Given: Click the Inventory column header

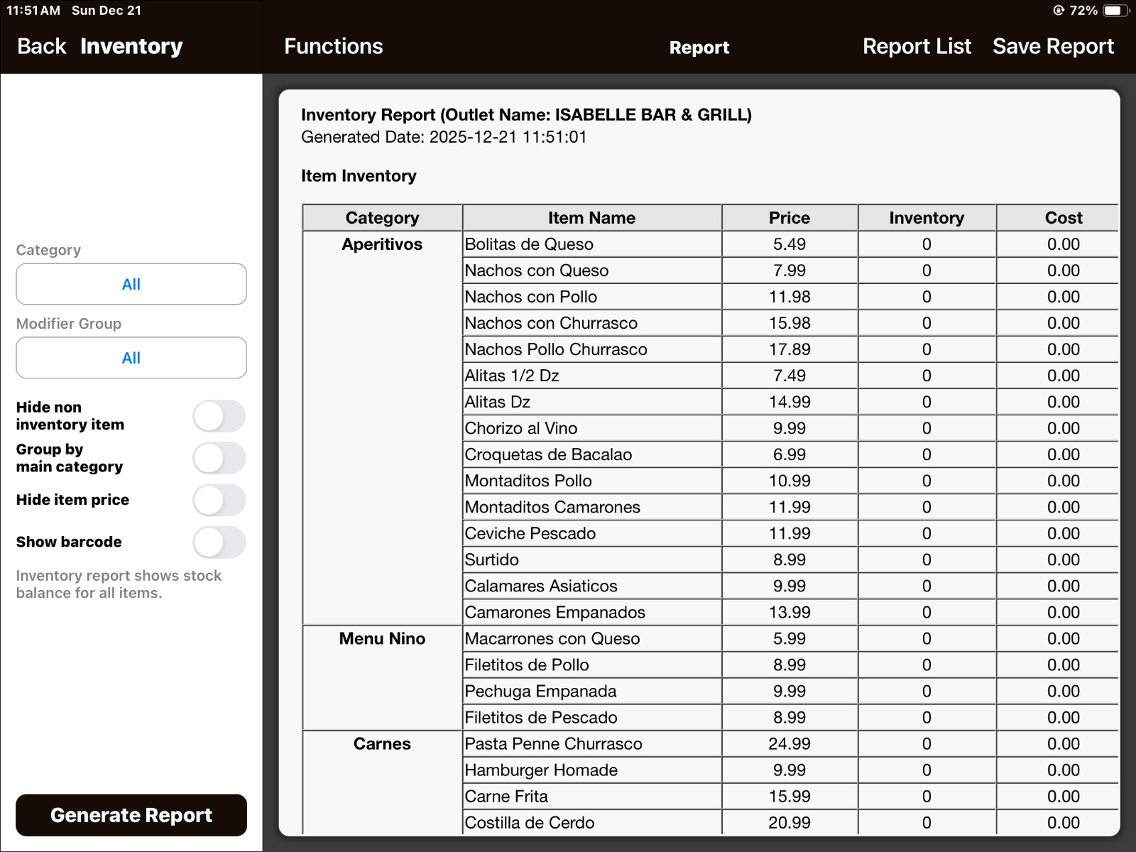Looking at the screenshot, I should [x=926, y=218].
